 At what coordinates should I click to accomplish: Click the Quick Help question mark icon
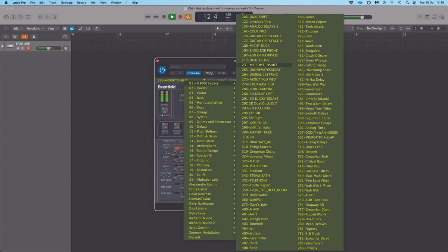pos(21,17)
